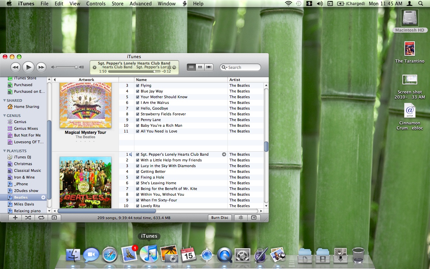Collapse the SHARED sidebar section
Image resolution: width=430 pixels, height=269 pixels.
(4, 101)
